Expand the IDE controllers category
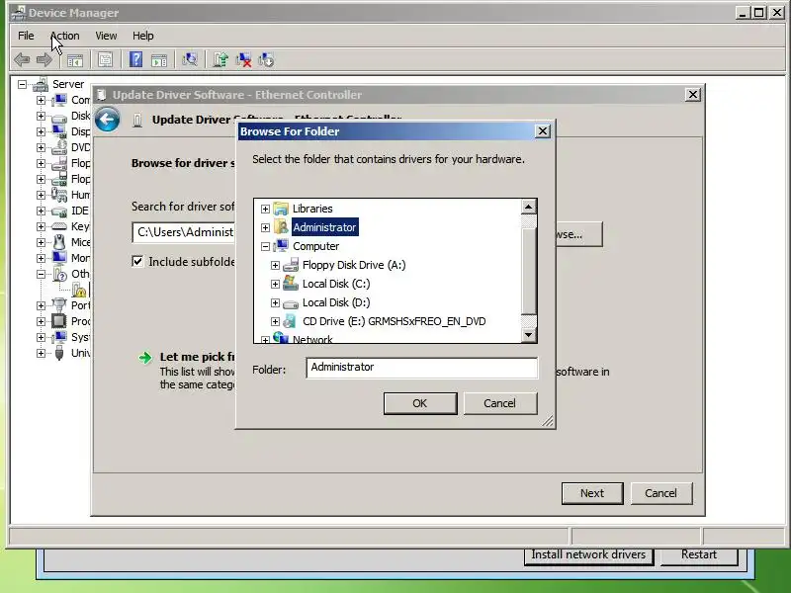The image size is (791, 593). tap(41, 211)
